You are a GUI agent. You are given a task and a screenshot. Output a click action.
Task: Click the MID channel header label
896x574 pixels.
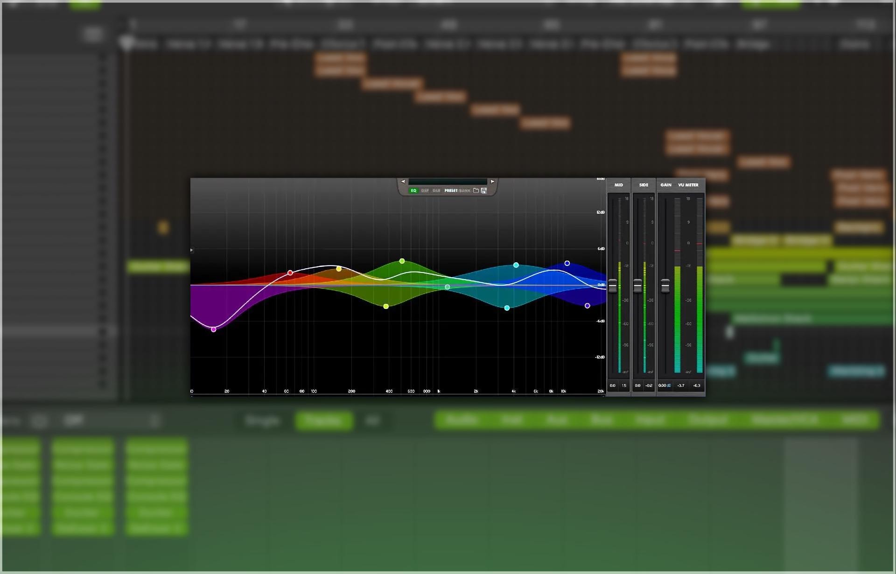619,185
